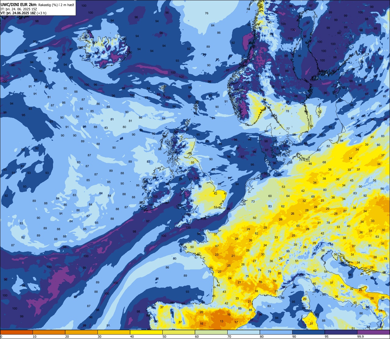Click the bright yellow 40–50 legend segment
390x339 pixels.
tap(146, 332)
